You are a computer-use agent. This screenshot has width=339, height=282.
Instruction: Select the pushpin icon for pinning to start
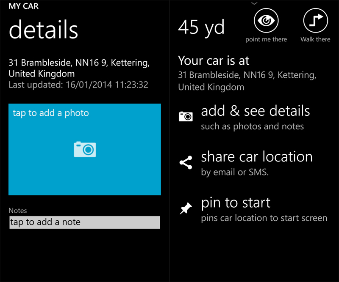pos(185,207)
